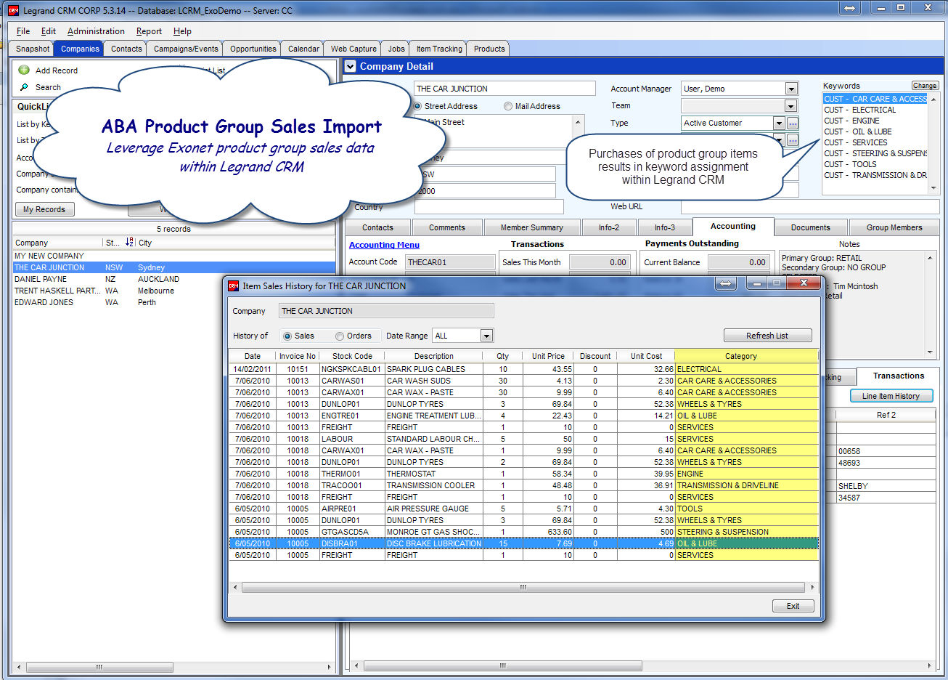
Task: Click the Transactions tab
Action: coord(899,376)
